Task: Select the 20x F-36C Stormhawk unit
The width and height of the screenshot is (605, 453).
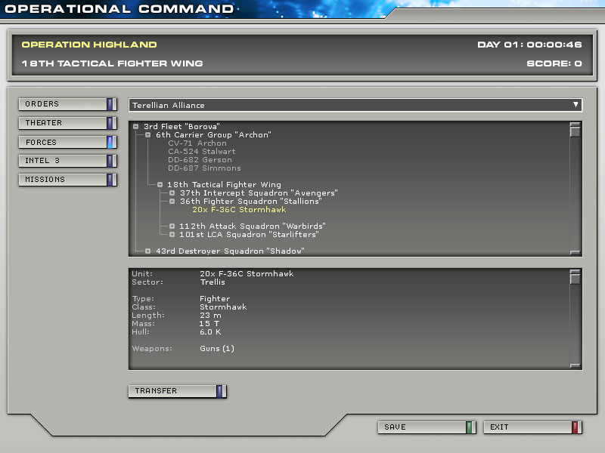Action: (x=239, y=210)
